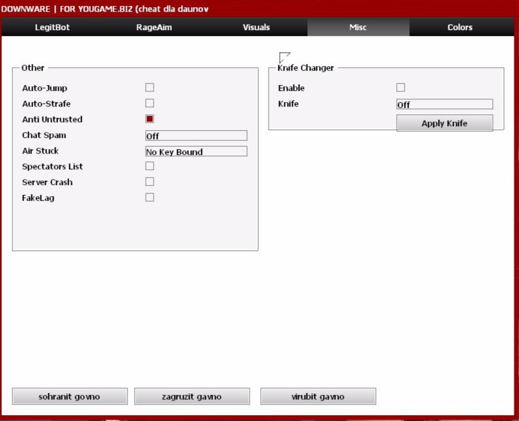This screenshot has height=421, width=519.
Task: Check the Knife Changer Enable box
Action: click(401, 88)
